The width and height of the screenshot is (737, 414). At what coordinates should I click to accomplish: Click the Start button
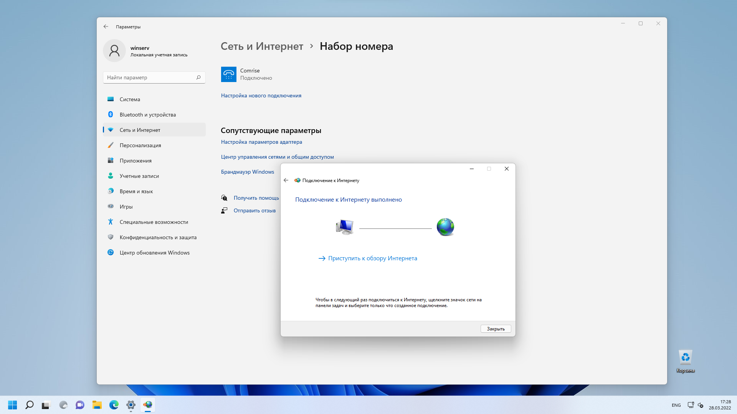(12, 405)
